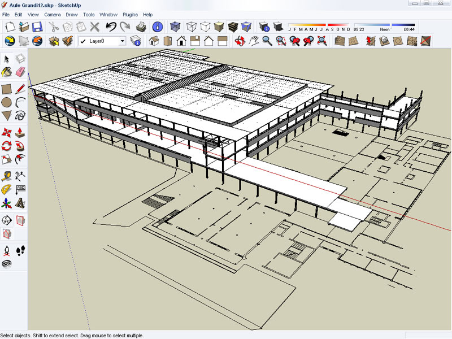The height and width of the screenshot is (339, 452).
Task: Open the Layer0 layer dropdown
Action: tap(121, 41)
